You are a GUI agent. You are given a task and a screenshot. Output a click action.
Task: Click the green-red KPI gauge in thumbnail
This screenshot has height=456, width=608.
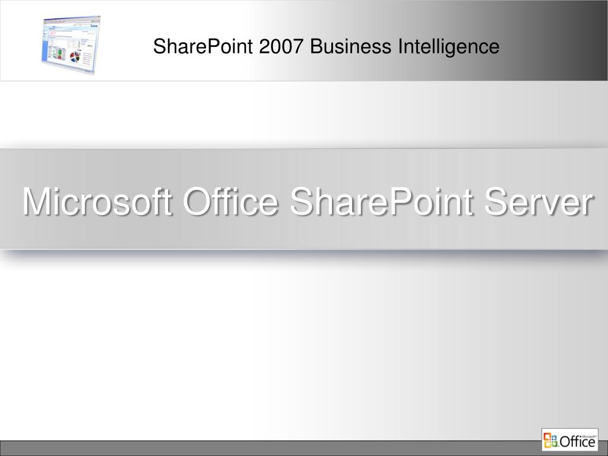pyautogui.click(x=59, y=54)
